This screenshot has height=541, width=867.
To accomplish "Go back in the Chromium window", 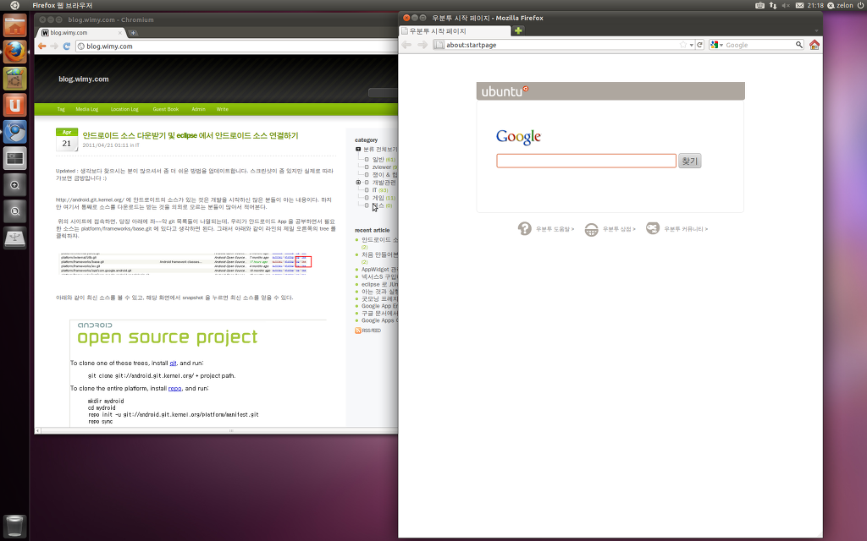I will 42,46.
